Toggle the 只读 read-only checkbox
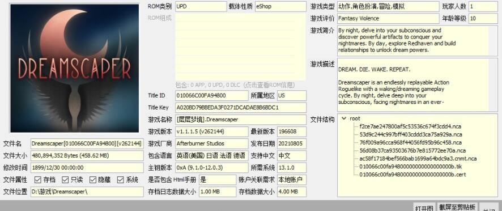The image size is (502, 211). click(x=65, y=180)
